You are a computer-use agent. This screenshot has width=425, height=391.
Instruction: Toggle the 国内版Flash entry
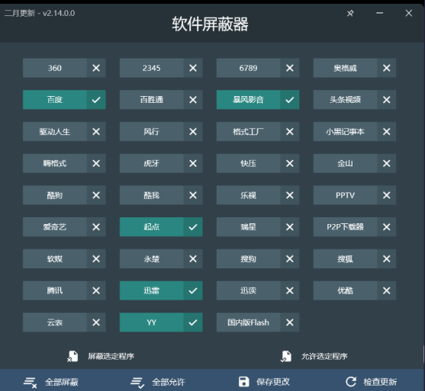coord(258,322)
